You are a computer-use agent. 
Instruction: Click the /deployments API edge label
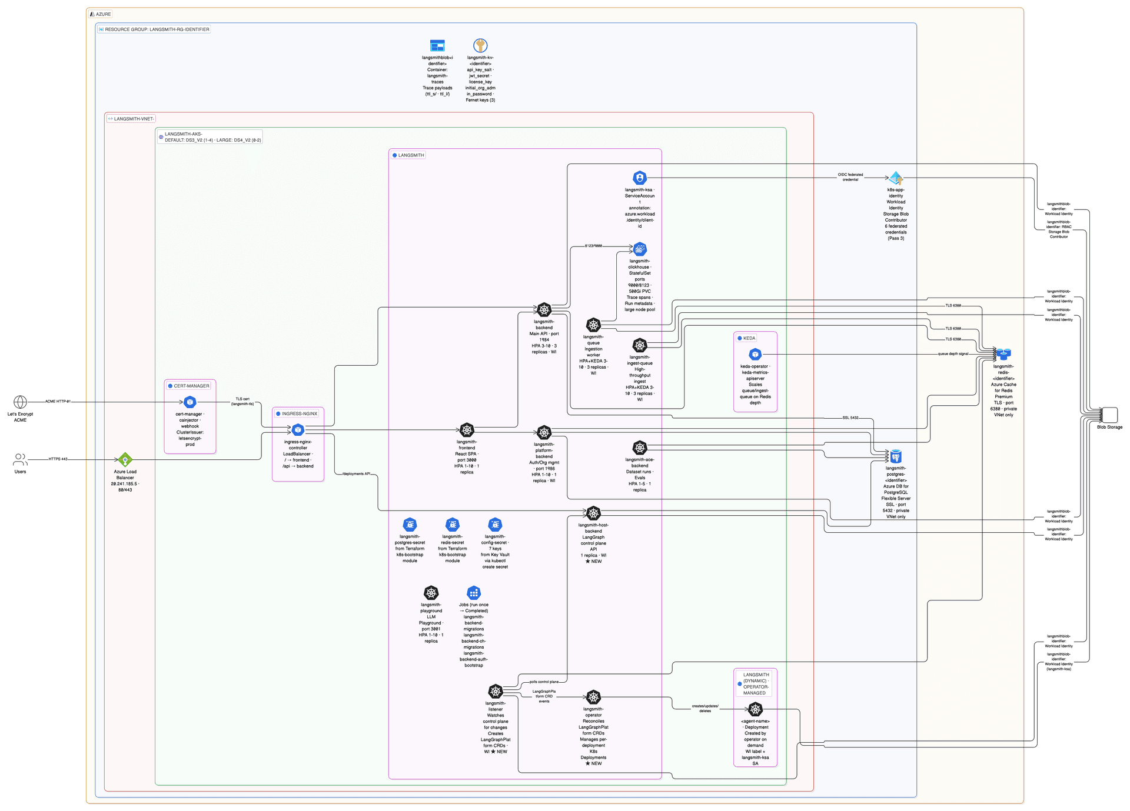(x=356, y=473)
